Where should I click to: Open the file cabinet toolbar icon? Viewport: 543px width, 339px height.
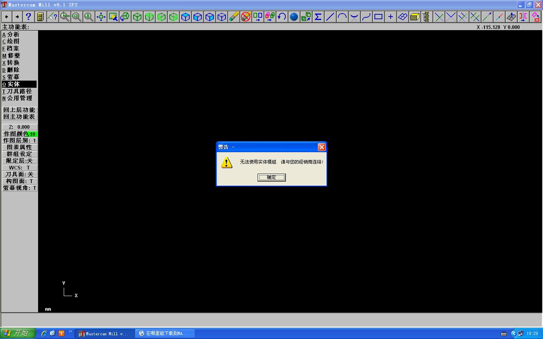[40, 17]
